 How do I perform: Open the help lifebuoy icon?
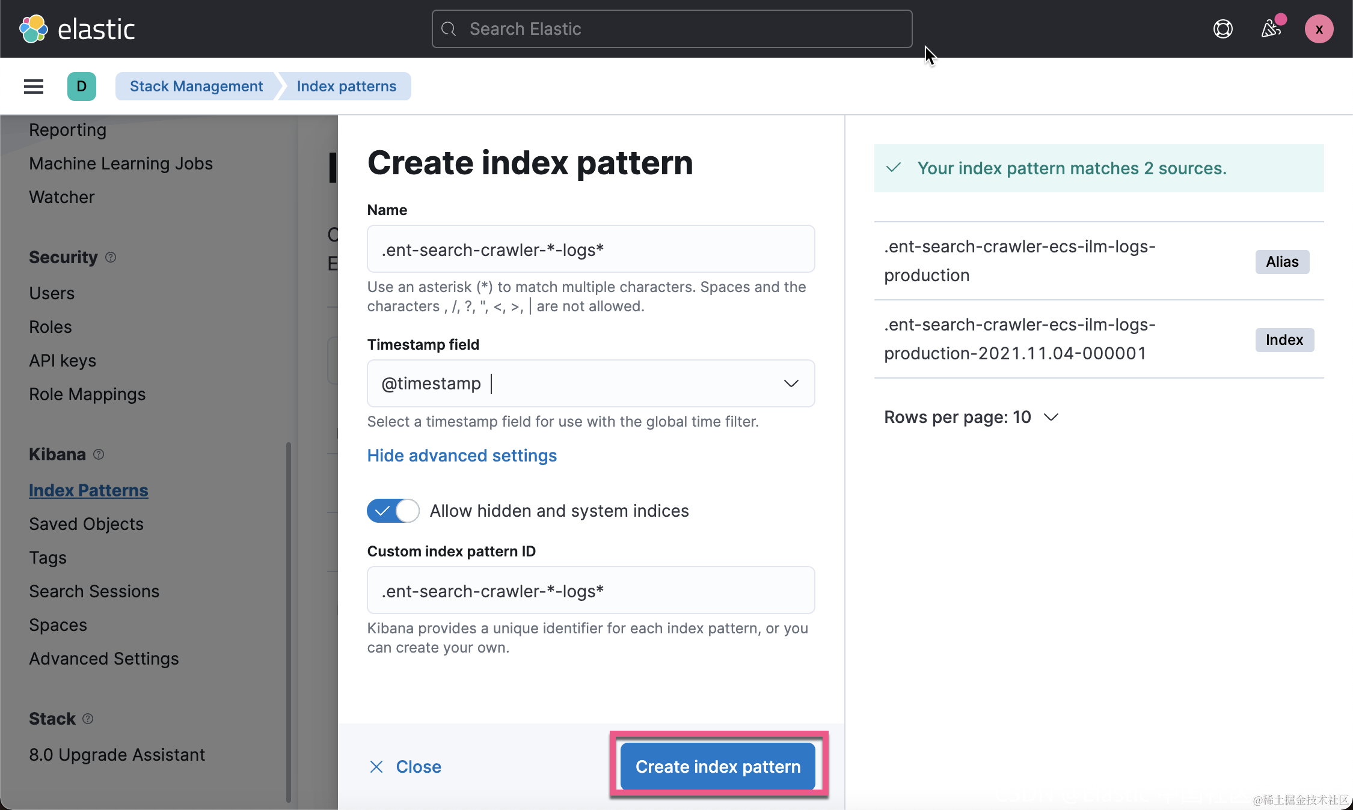(x=1223, y=29)
